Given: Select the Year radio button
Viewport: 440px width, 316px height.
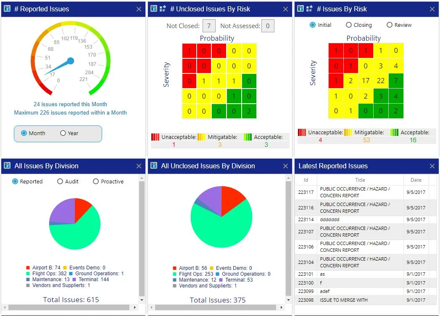Looking at the screenshot, I should pos(63,133).
